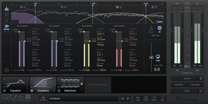This screenshot has width=208, height=104.
Task: Open the Dynamics module
Action: (x=43, y=85)
